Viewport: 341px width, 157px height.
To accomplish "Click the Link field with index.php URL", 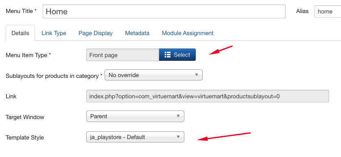I will 208,96.
